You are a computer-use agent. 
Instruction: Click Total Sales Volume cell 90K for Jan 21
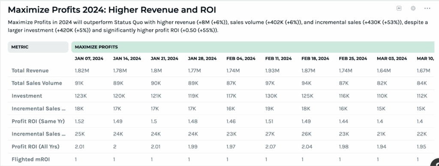click(x=156, y=83)
